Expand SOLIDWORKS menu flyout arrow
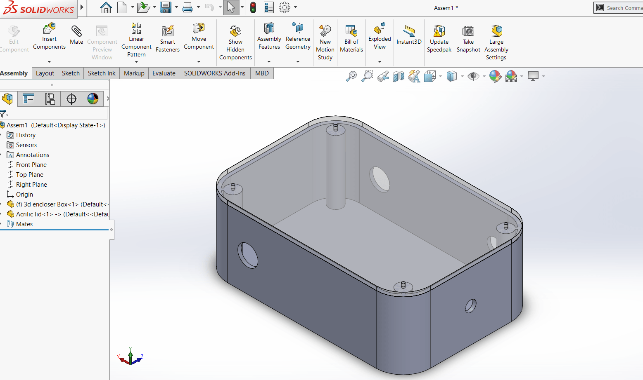The image size is (643, 380). point(82,7)
